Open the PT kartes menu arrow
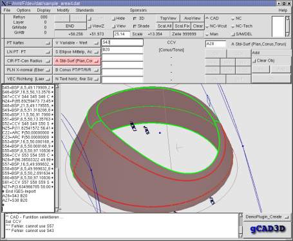Screen dimensions: 293x241 click(48, 43)
